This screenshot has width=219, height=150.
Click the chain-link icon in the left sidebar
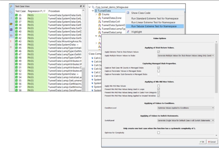pyautogui.click(x=11, y=12)
